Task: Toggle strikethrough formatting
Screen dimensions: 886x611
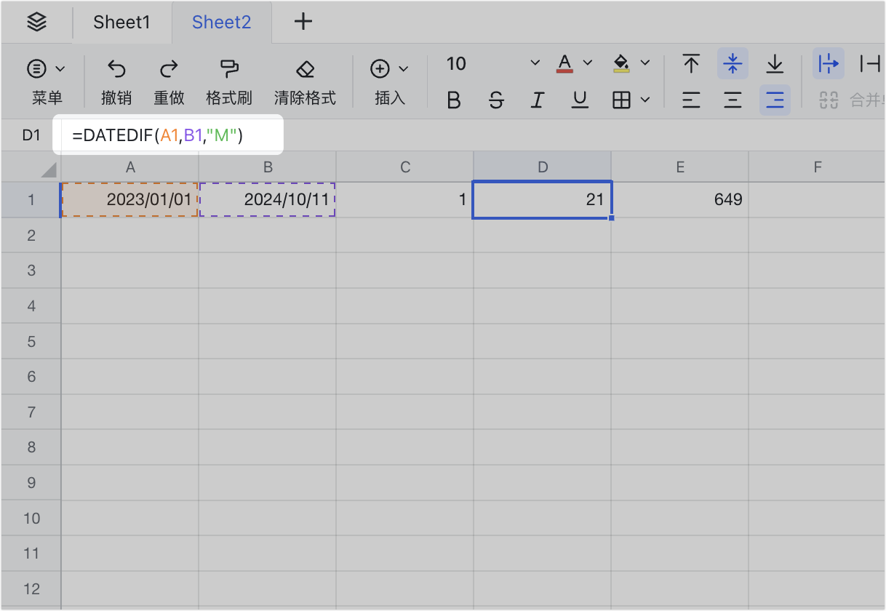Action: pyautogui.click(x=496, y=100)
